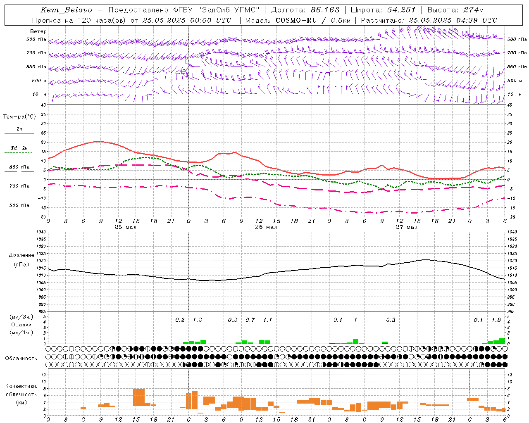Click the 'Давление' pressure panel label

tap(21, 255)
